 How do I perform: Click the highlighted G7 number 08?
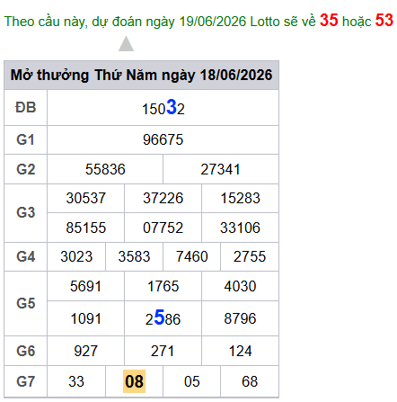pyautogui.click(x=134, y=381)
